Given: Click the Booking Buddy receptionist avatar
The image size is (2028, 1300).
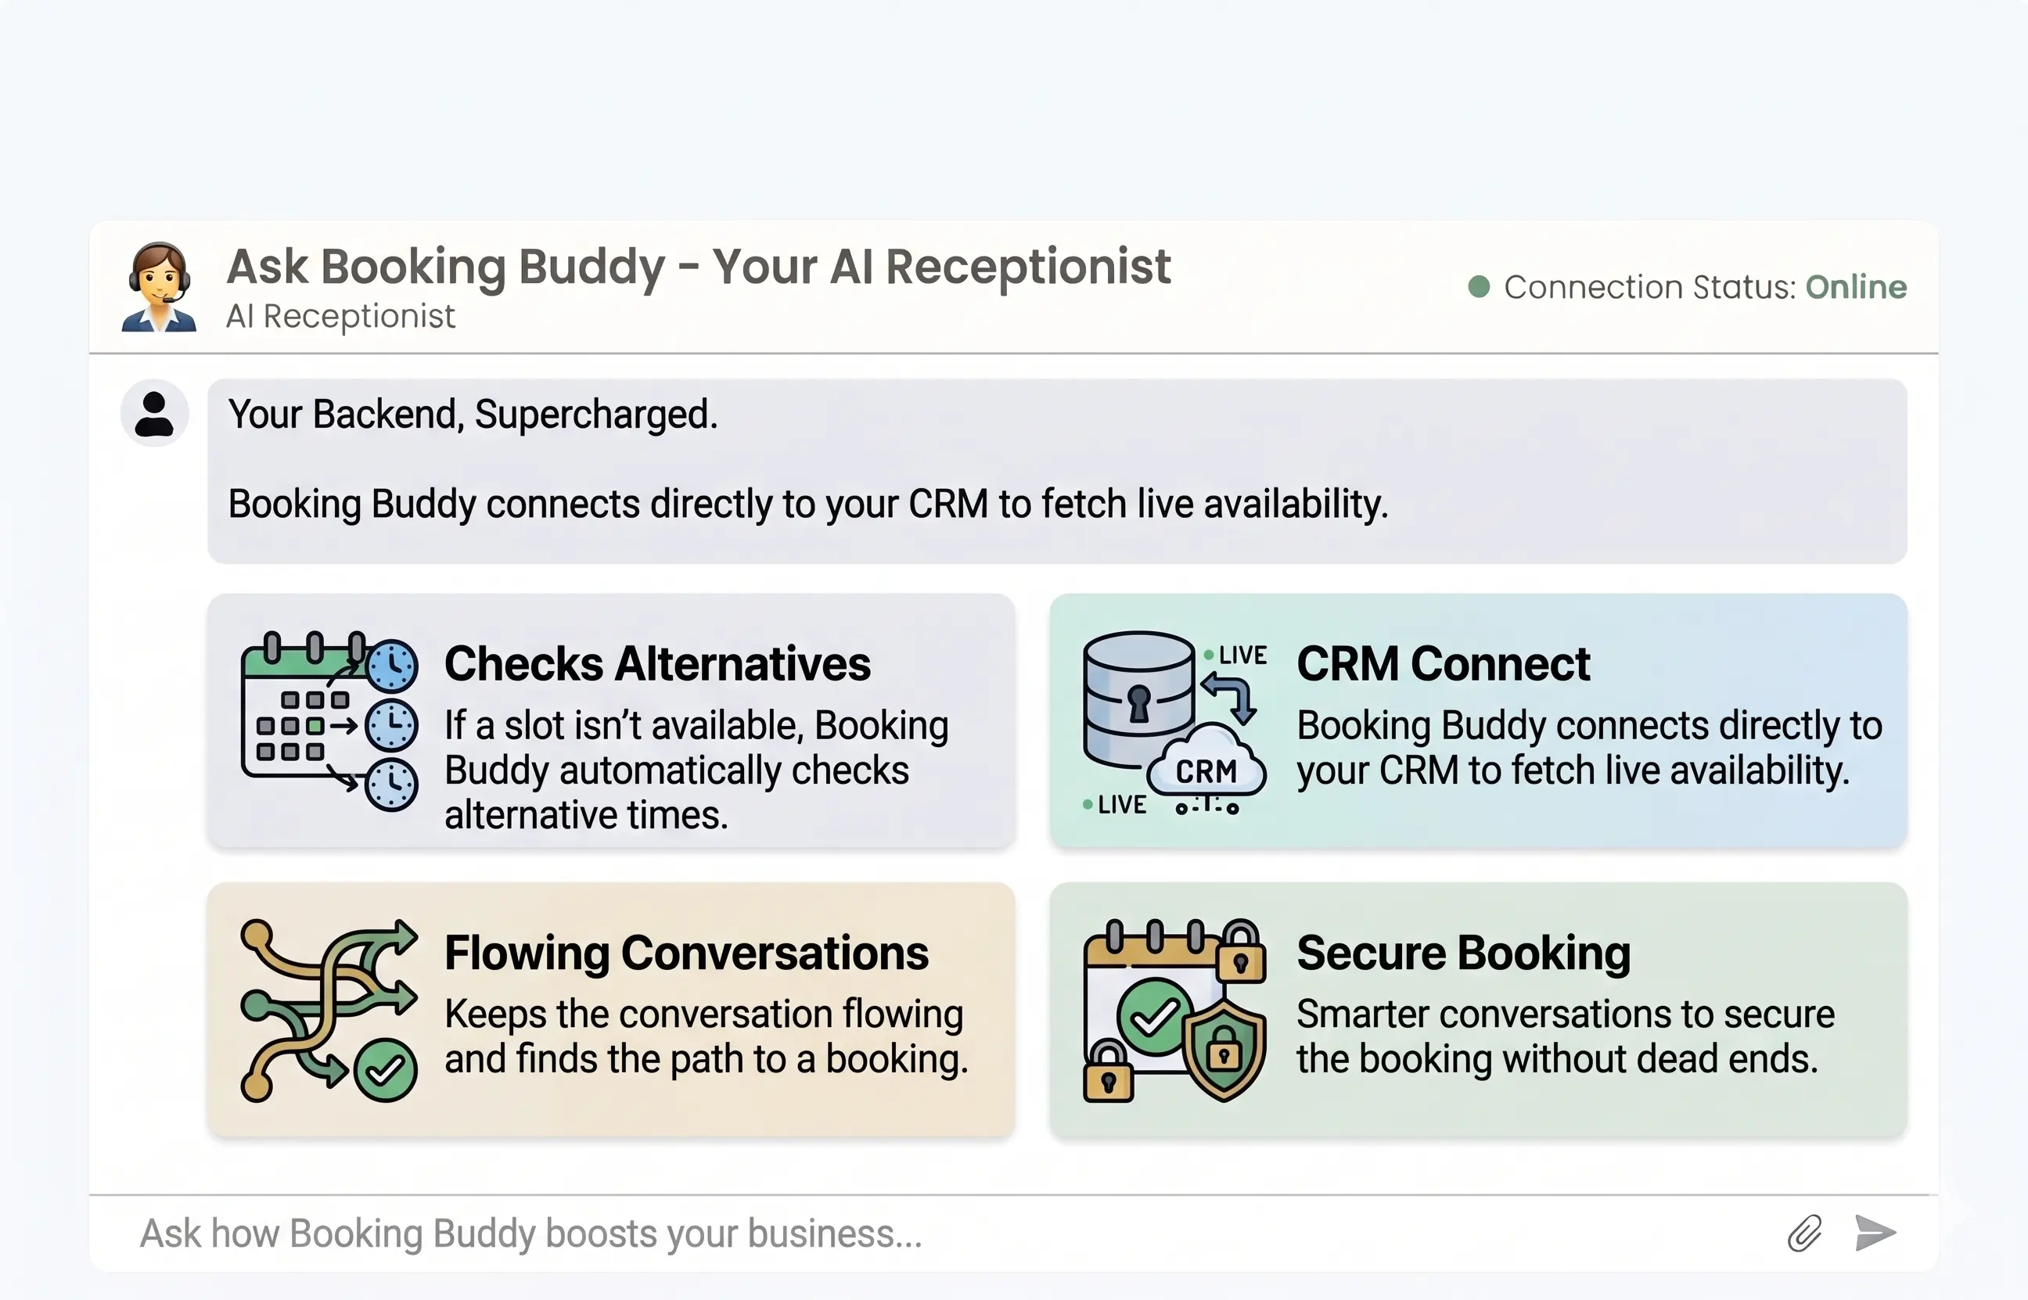Looking at the screenshot, I should coord(160,285).
